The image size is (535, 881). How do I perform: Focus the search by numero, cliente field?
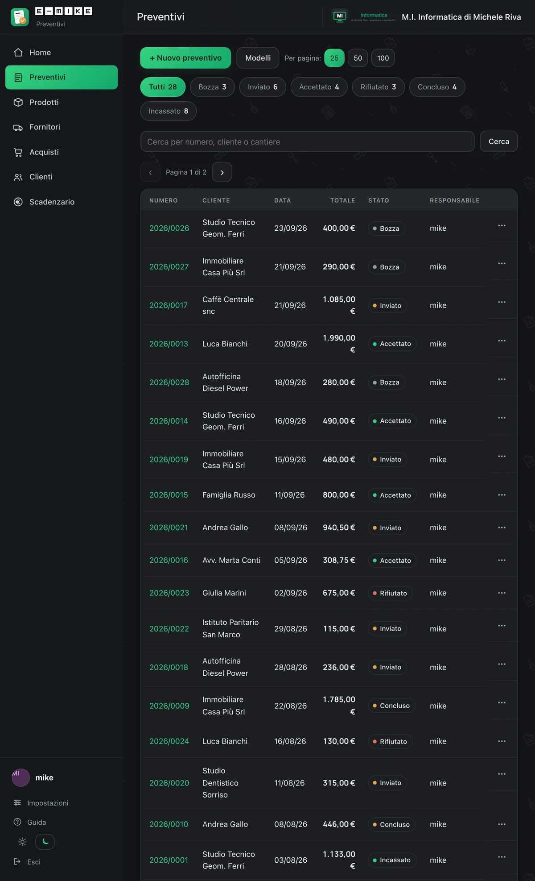coord(307,141)
